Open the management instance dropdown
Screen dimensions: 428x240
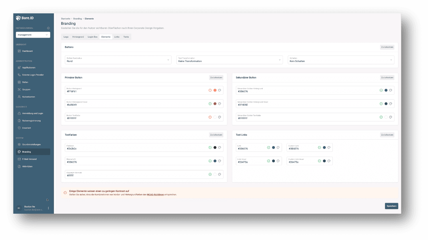tap(33, 35)
